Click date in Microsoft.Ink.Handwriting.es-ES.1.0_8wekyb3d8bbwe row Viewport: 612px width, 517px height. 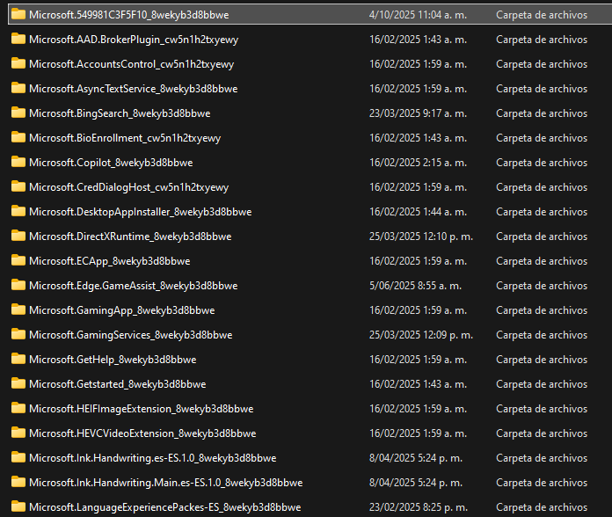tap(416, 458)
